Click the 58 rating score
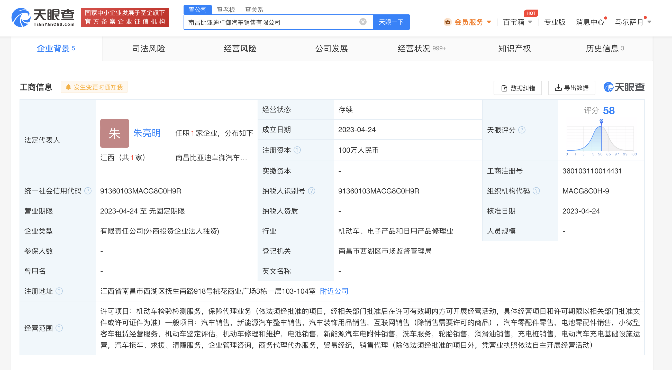This screenshot has width=672, height=370. coord(609,110)
